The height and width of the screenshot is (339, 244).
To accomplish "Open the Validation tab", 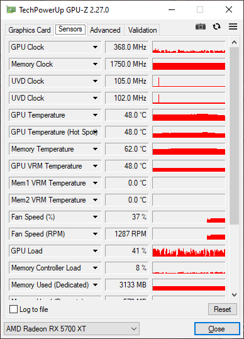I will 142,30.
